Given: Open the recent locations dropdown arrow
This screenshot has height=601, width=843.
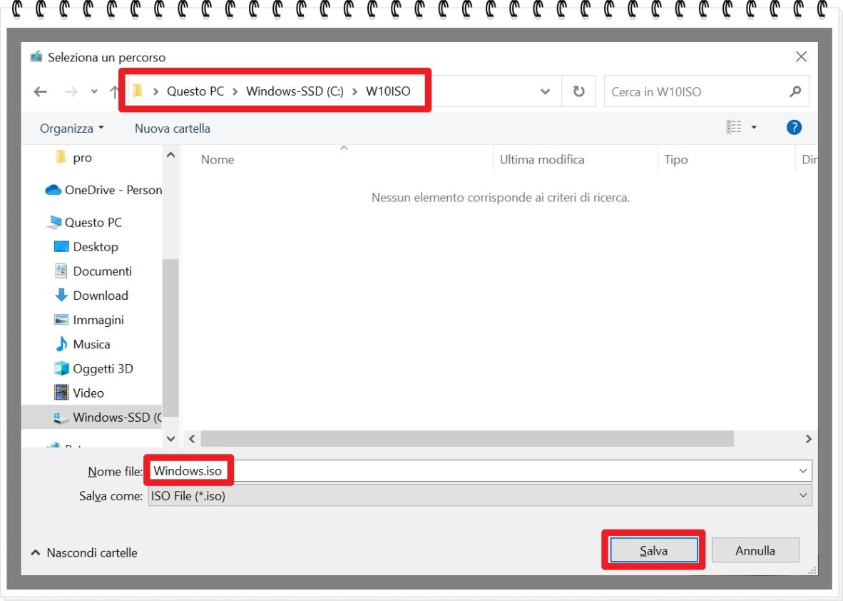Looking at the screenshot, I should [94, 91].
